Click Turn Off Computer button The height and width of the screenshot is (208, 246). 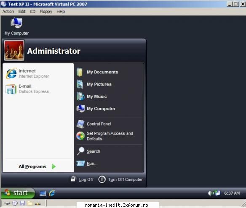pos(120,179)
